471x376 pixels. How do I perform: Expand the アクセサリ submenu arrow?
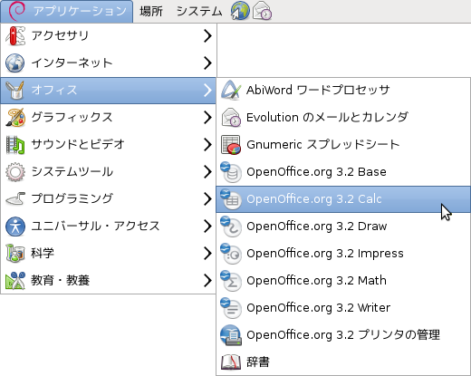click(x=207, y=35)
